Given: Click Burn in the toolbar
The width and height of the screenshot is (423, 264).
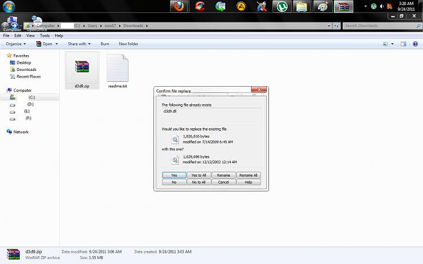Looking at the screenshot, I should [105, 44].
